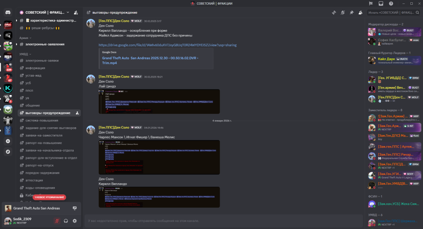Viewport: 423px width, 229px height.
Task: Click the Threads icon in channel header
Action: click(x=334, y=13)
